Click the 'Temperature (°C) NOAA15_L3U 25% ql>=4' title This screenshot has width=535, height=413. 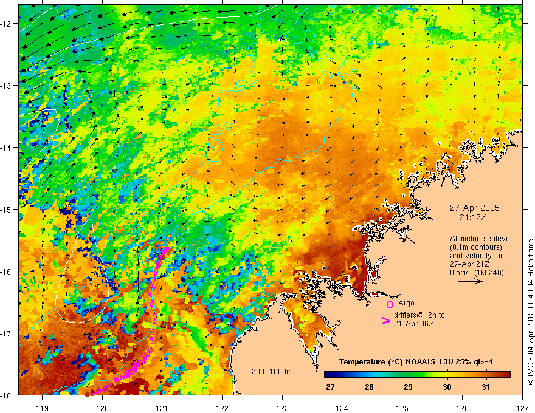416,362
